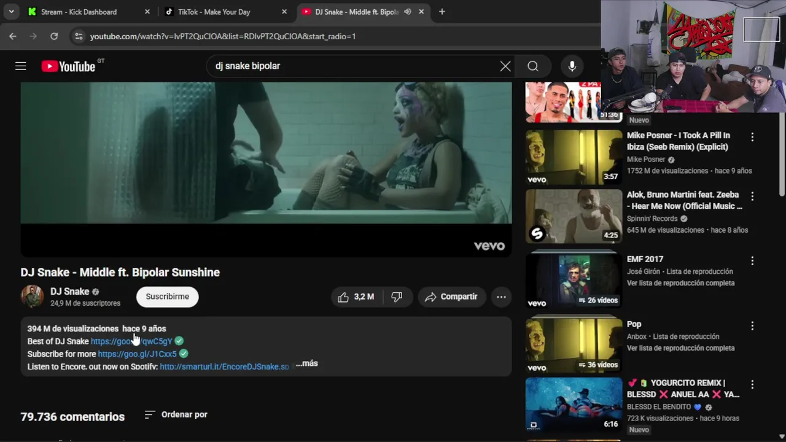786x442 pixels.
Task: Open EMF 2017 playlist thumbnail
Action: click(574, 281)
